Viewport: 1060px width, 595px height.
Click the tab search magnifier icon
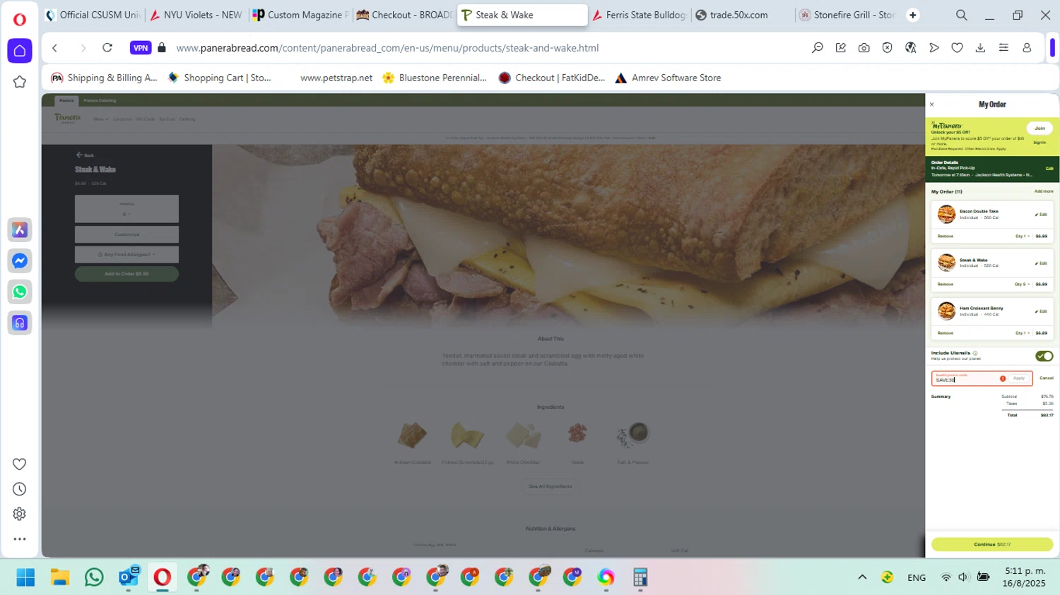(962, 15)
